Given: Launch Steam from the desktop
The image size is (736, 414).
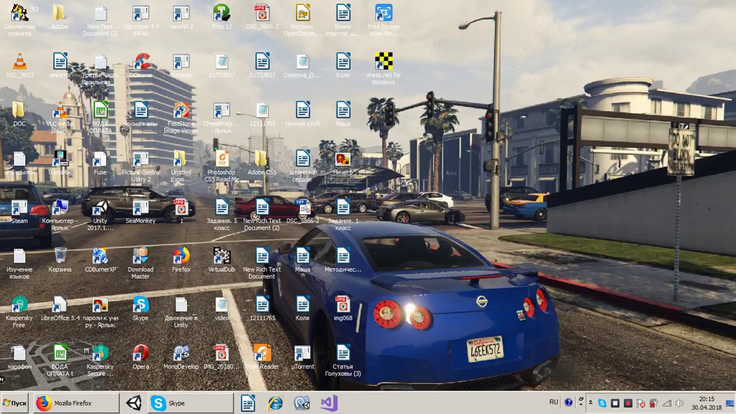Looking at the screenshot, I should 20,211.
